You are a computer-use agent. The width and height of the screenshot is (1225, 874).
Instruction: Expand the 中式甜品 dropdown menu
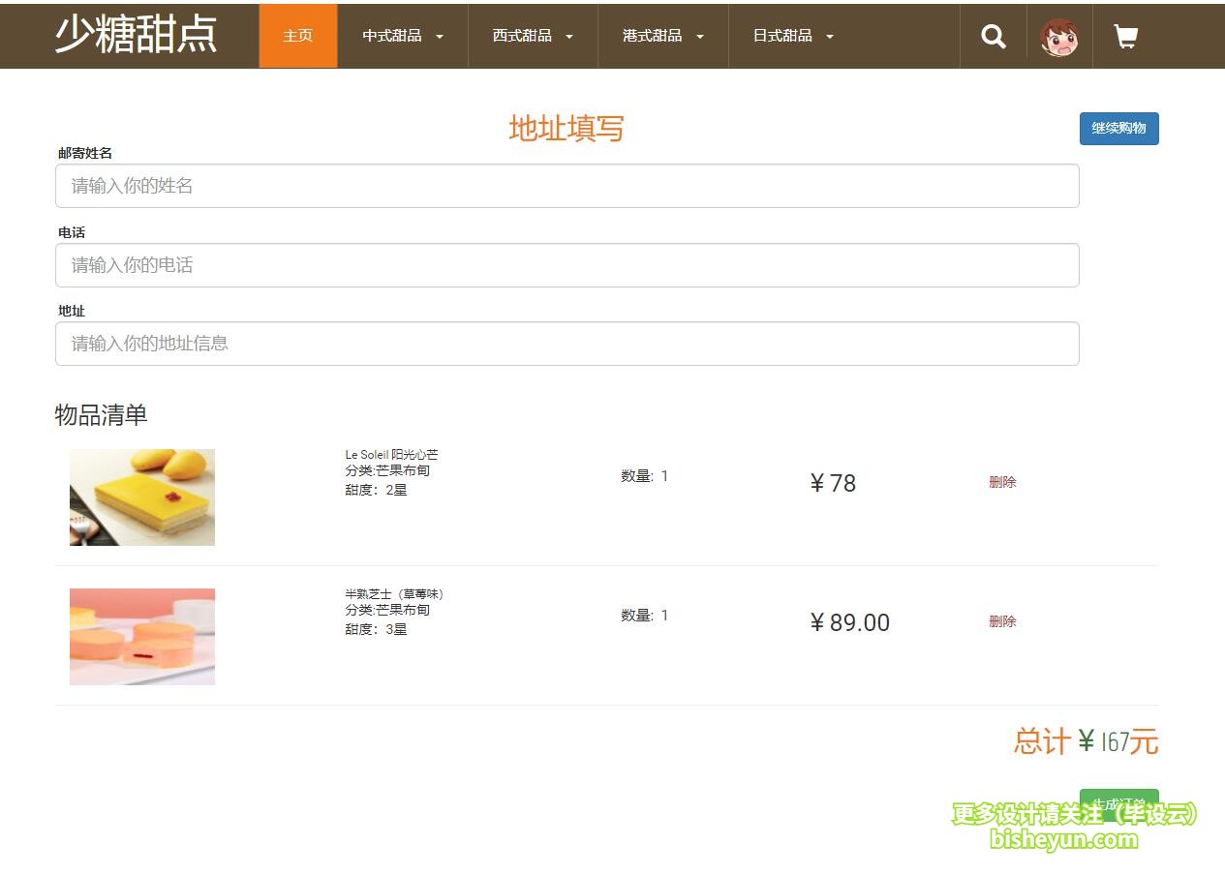402,36
